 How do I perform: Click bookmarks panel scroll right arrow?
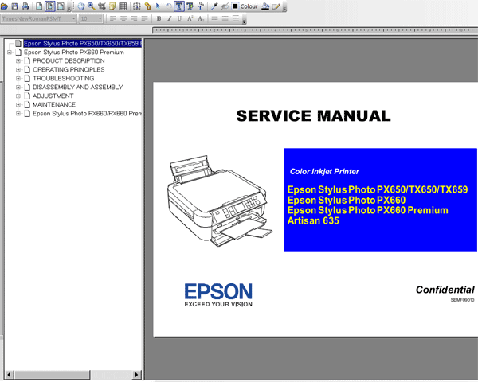pyautogui.click(x=136, y=375)
